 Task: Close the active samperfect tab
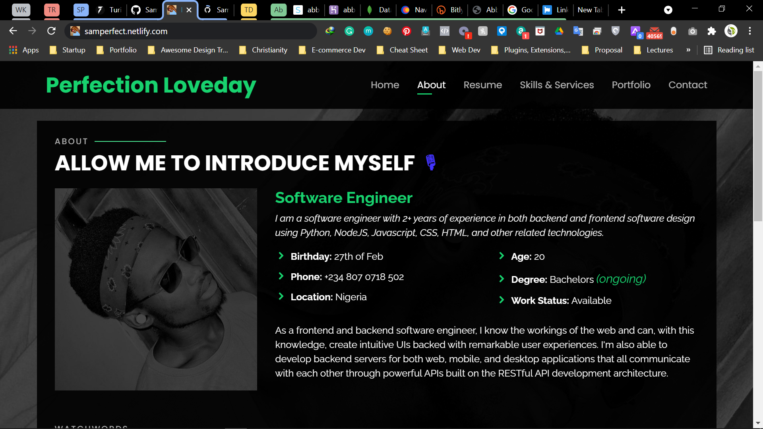(x=189, y=10)
